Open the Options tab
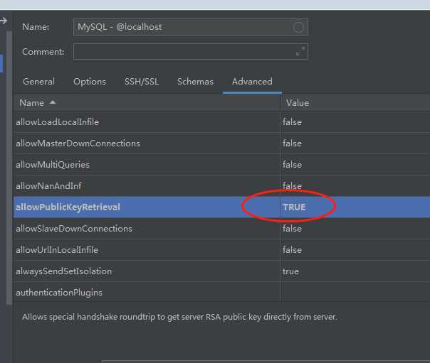 pos(90,82)
